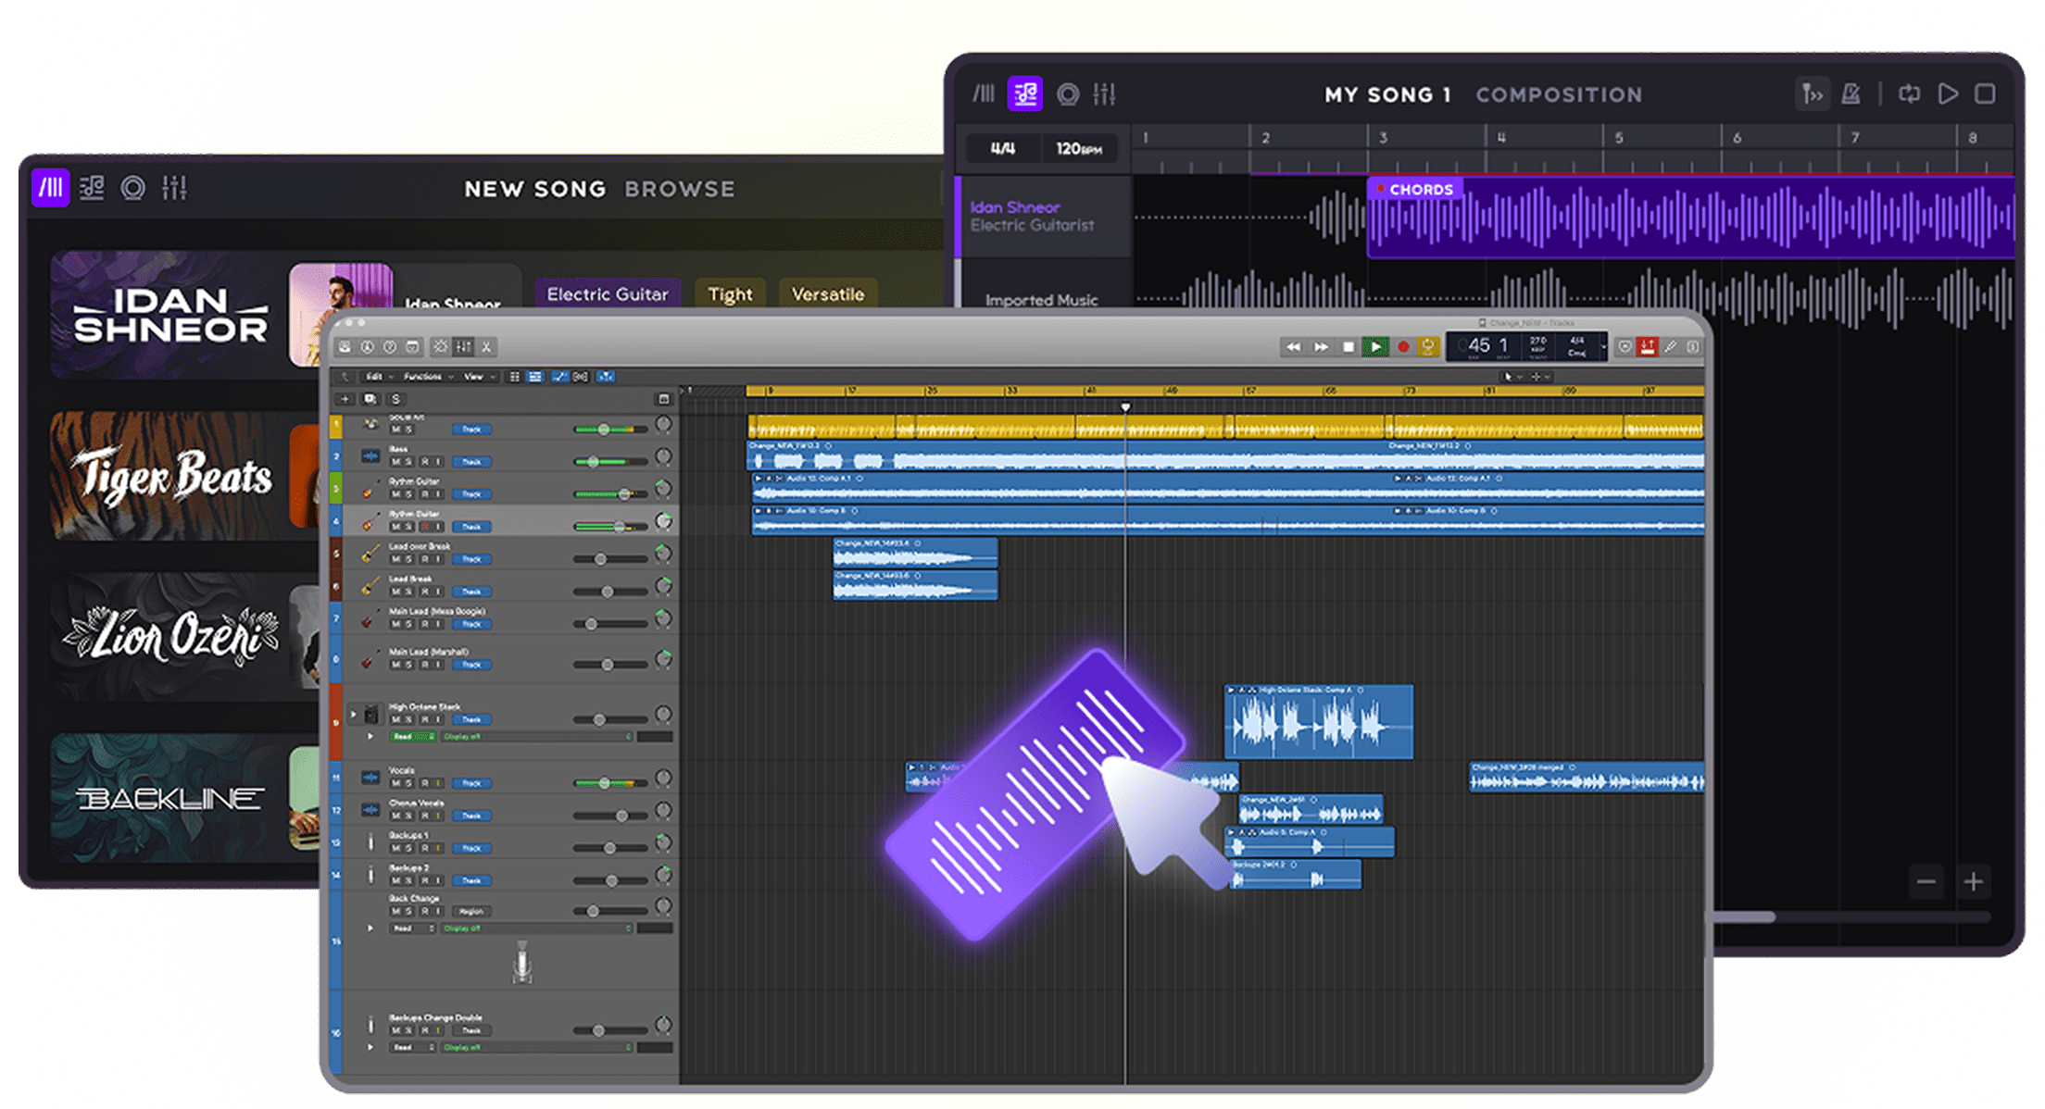Screen dimensions: 2045x1109
Task: Click the Rewind button in transport bar
Action: point(1293,347)
